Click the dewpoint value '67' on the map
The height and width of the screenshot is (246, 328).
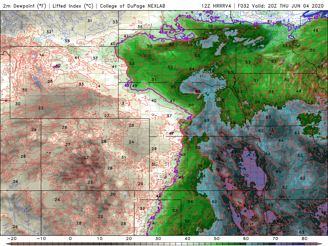pyautogui.click(x=234, y=152)
